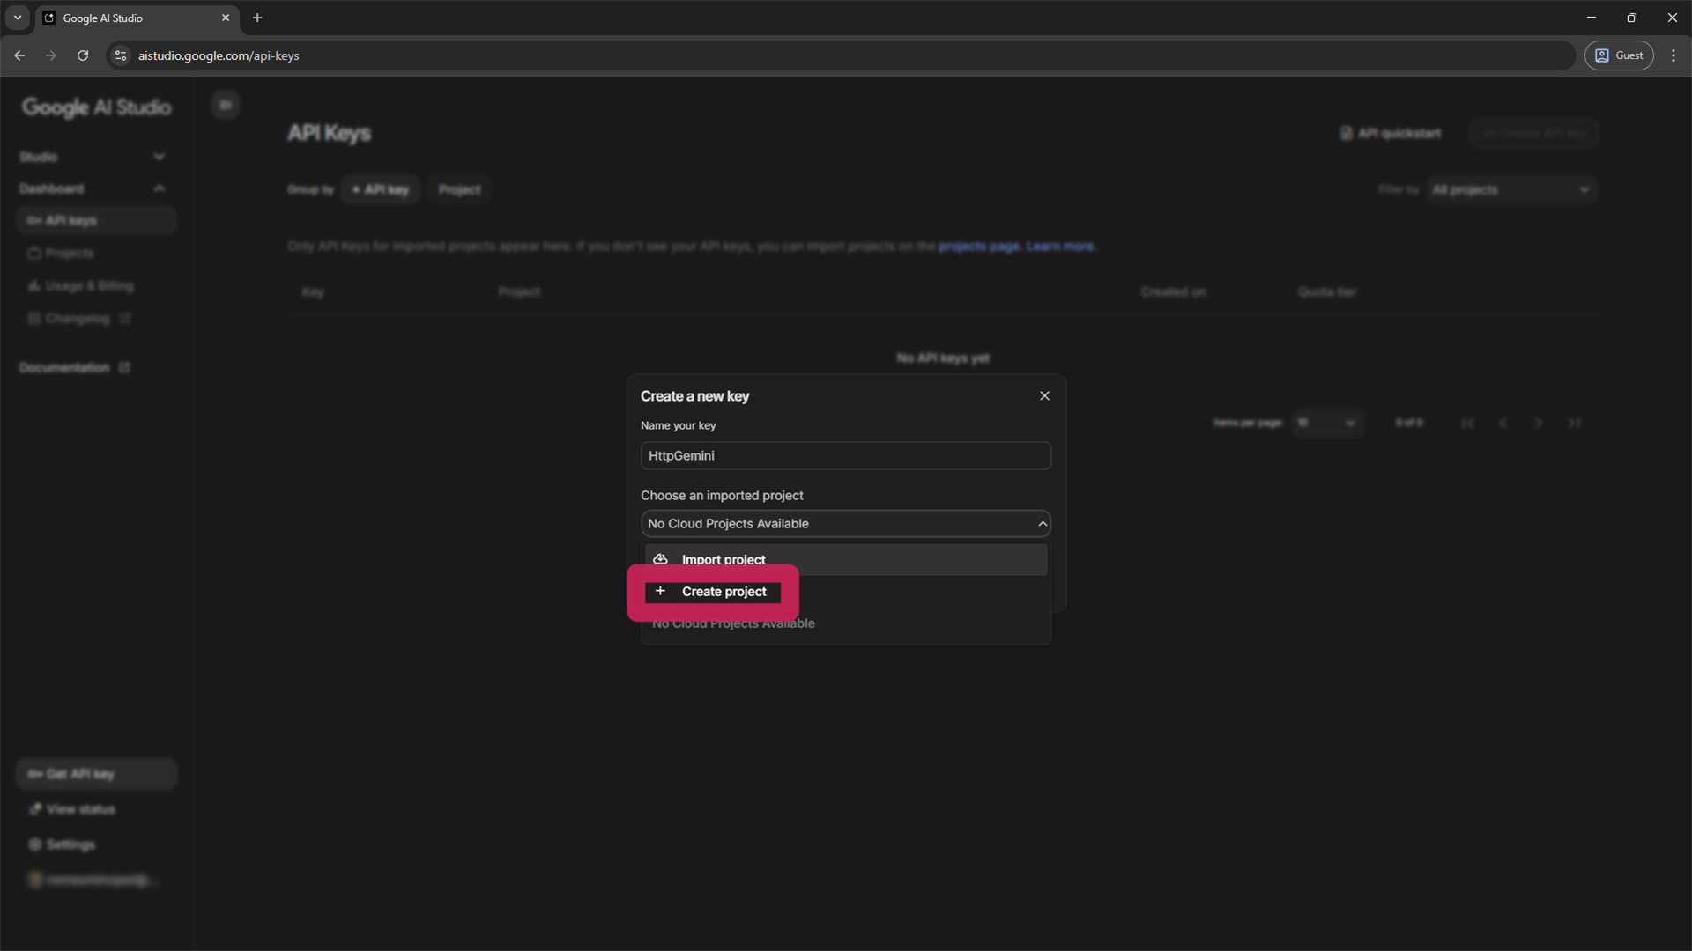Click disabled No Cloud Projects Available item

click(x=733, y=623)
